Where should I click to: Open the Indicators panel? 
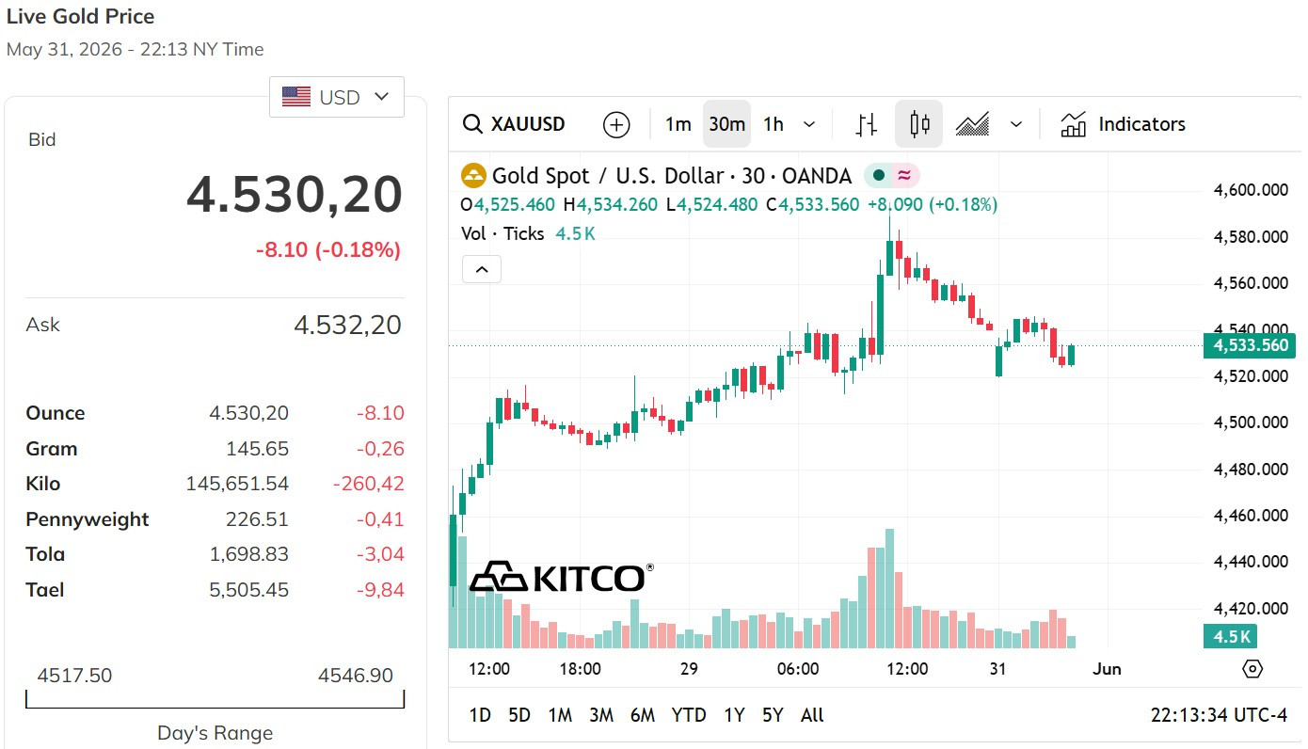[x=1123, y=124]
